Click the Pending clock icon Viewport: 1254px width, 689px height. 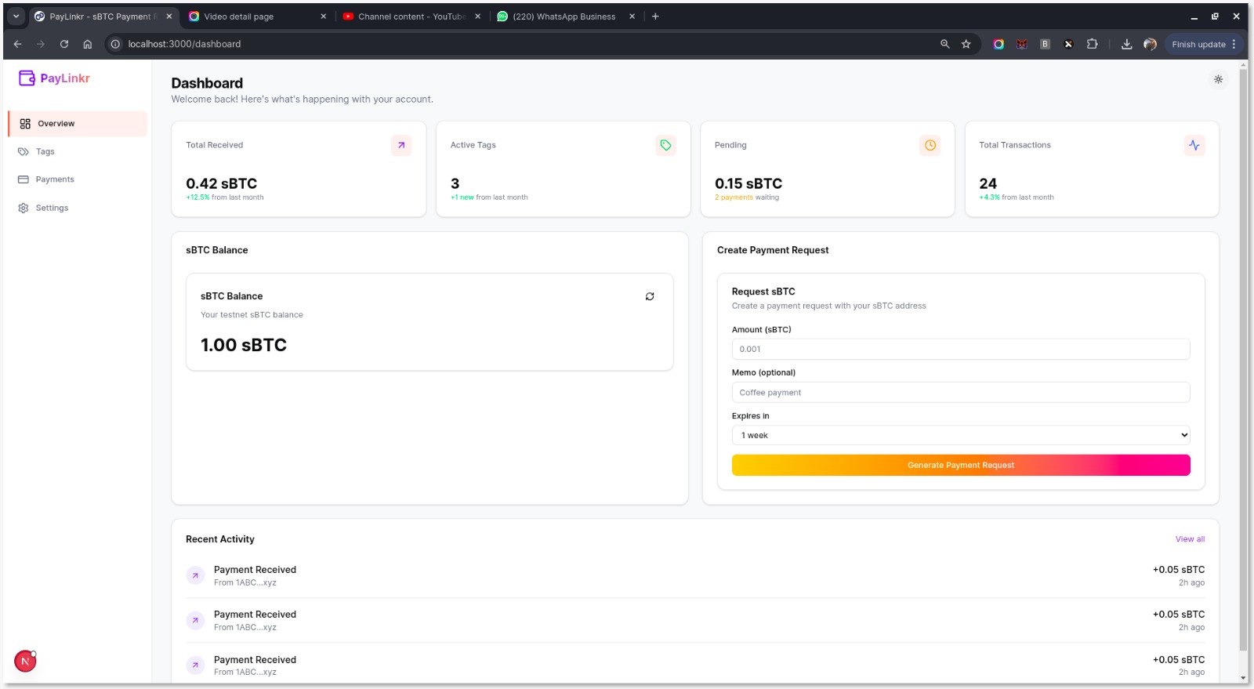pyautogui.click(x=930, y=145)
